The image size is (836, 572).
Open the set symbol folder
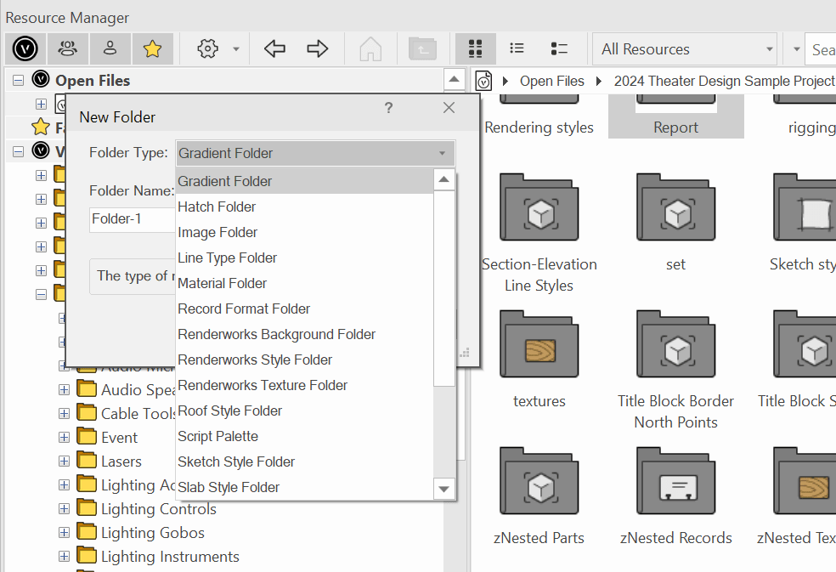coord(675,207)
